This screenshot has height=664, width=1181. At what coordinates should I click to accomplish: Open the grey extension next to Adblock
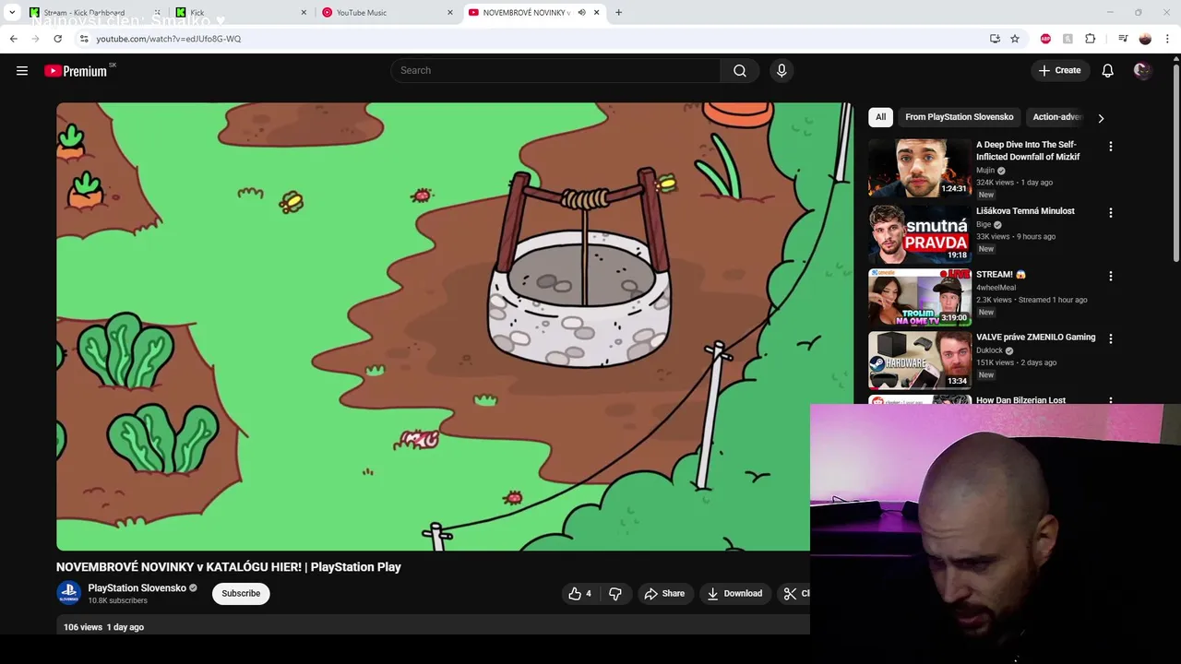[x=1068, y=39]
